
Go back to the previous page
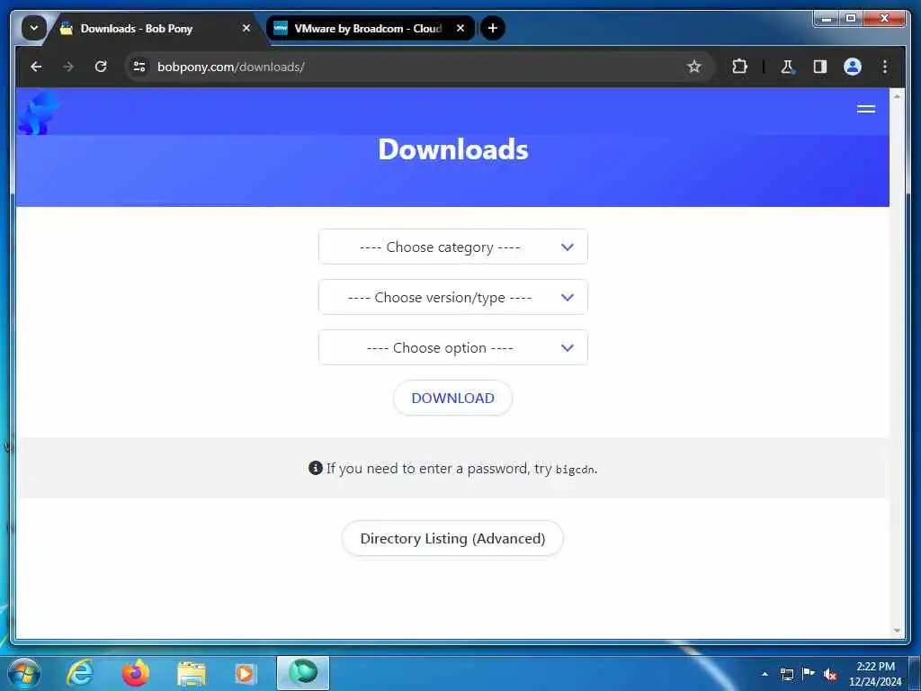click(x=36, y=67)
